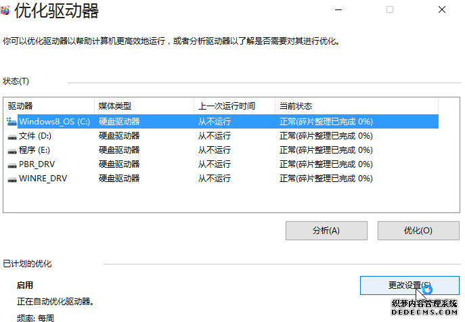Click 从不运行 last run for Windows8_OS (C:)
This screenshot has width=465, height=322.
coord(215,122)
